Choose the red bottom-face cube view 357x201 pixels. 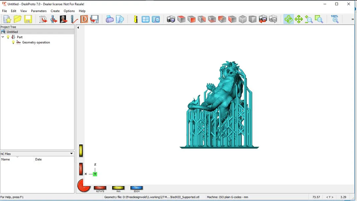[x=212, y=19]
